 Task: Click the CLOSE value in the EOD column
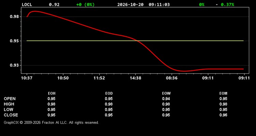109,115
